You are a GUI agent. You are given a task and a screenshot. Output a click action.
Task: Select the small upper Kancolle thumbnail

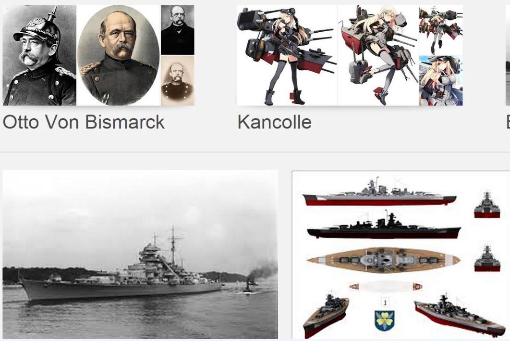coord(441,30)
